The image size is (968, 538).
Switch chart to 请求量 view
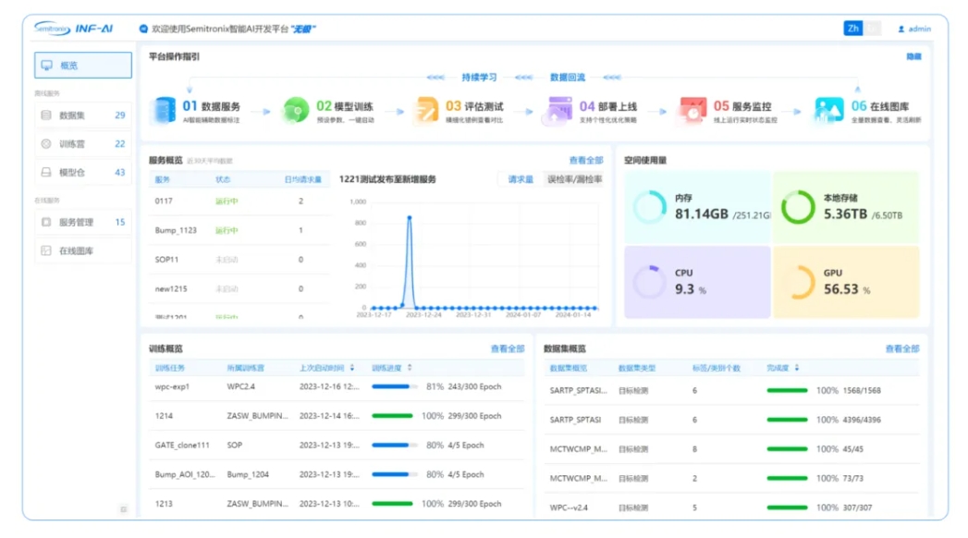[521, 179]
